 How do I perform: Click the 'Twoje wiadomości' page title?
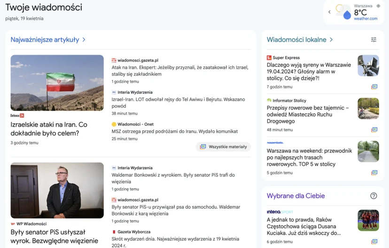44,8
